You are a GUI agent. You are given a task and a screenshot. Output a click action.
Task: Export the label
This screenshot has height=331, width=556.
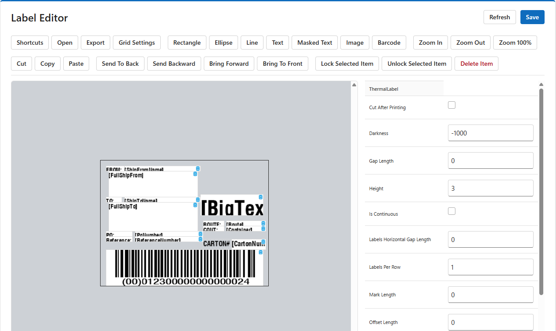(95, 43)
